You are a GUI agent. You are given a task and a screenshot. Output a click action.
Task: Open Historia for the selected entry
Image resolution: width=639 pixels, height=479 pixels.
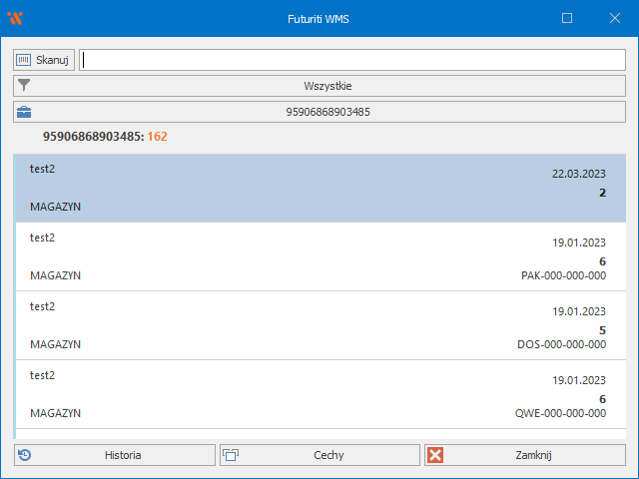(x=115, y=455)
